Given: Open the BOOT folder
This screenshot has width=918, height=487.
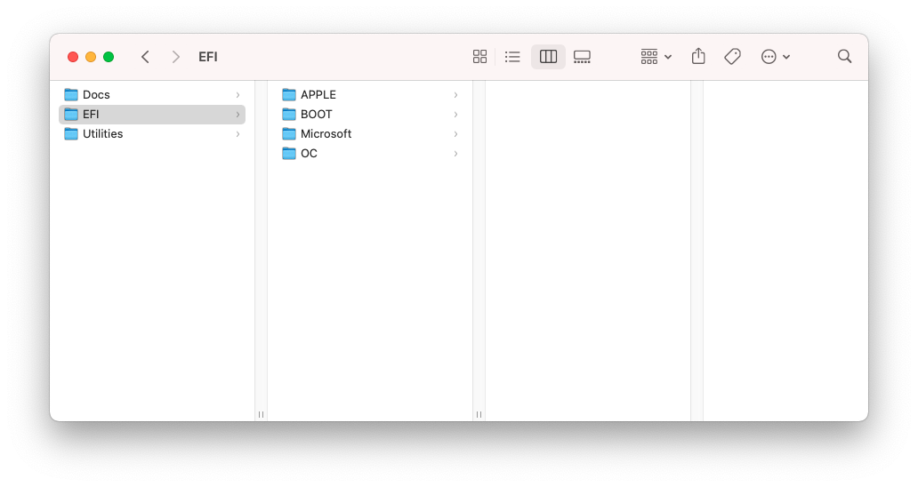Looking at the screenshot, I should [316, 115].
